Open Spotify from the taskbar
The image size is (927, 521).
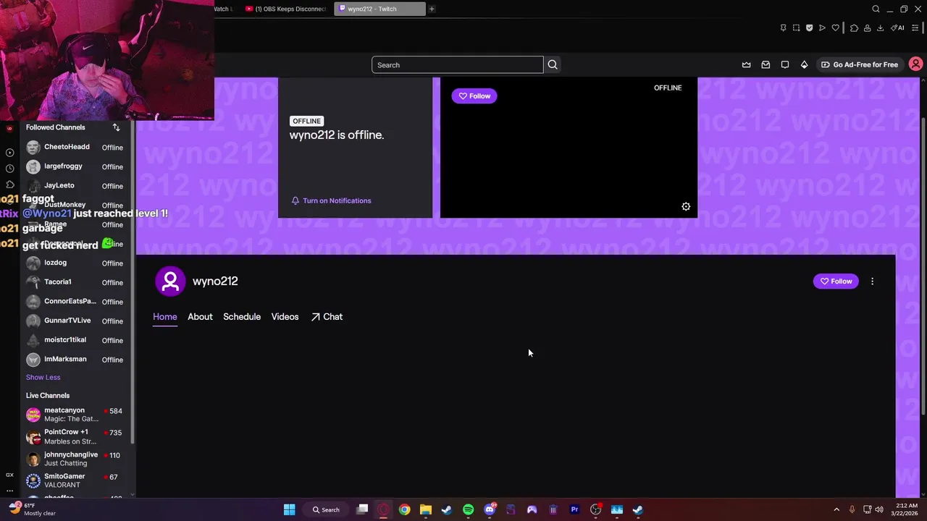coord(468,509)
